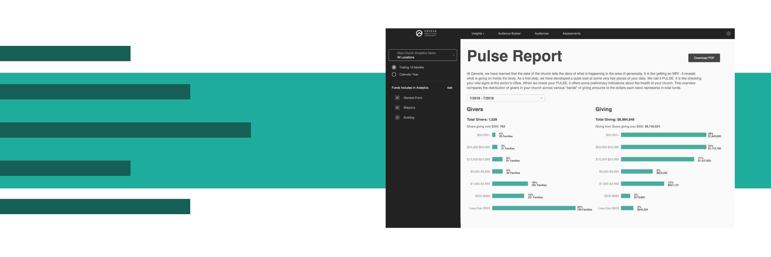The height and width of the screenshot is (257, 771).
Task: Click the 281 Families label
Action: [539, 185]
